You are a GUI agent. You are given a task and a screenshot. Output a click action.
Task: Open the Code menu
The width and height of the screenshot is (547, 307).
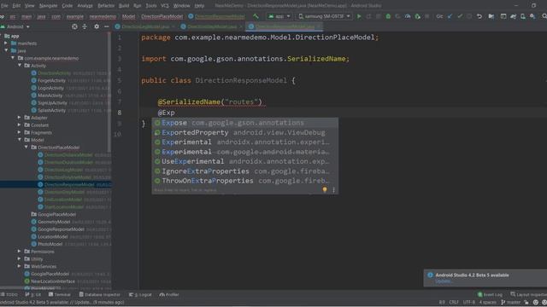pyautogui.click(x=68, y=6)
